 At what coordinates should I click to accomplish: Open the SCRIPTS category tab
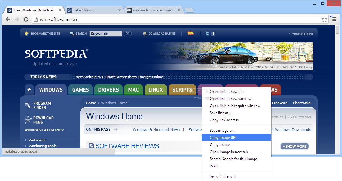tap(182, 90)
